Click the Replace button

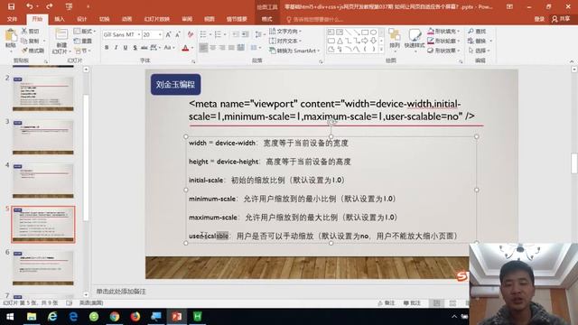click(480, 41)
